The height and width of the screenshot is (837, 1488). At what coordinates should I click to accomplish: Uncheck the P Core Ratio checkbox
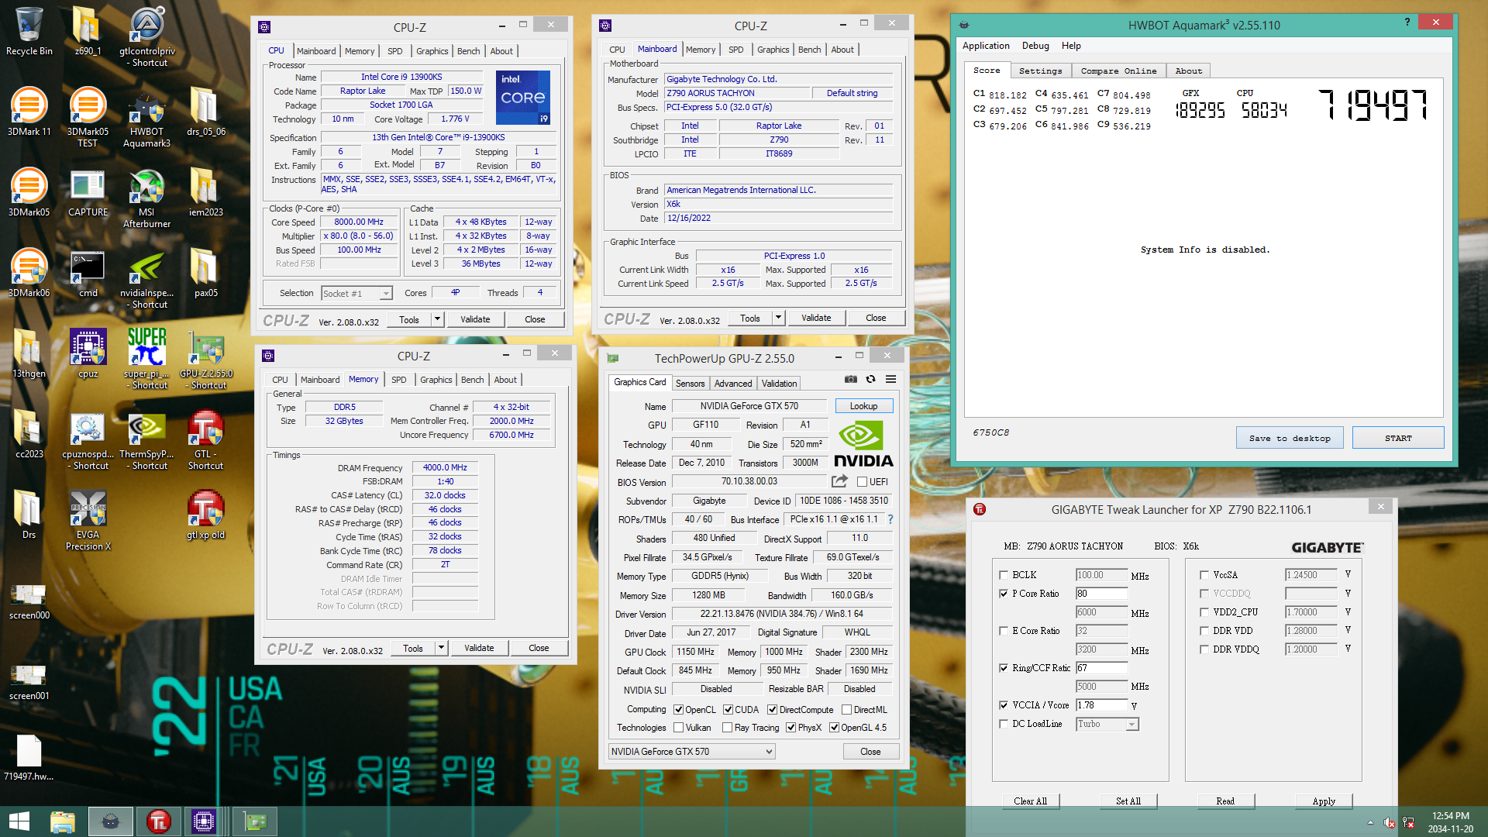[1004, 594]
